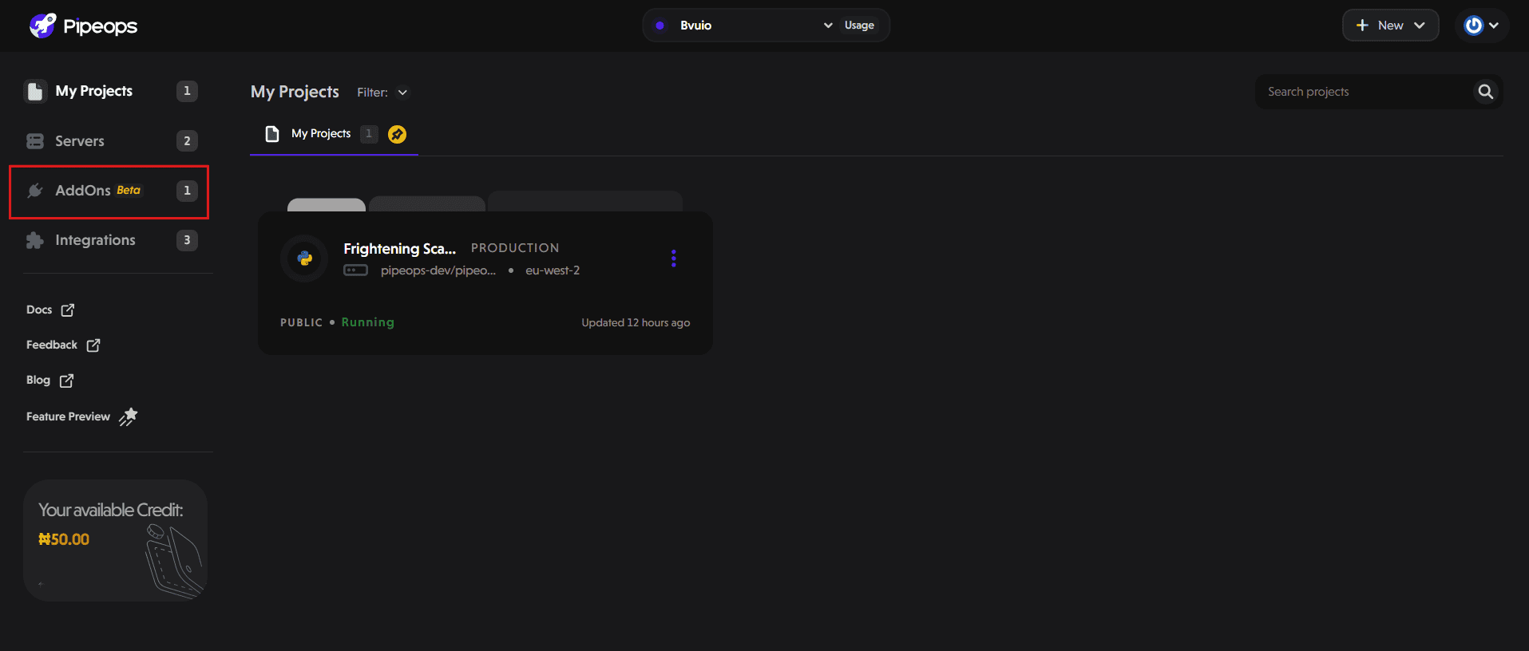Viewport: 1529px width, 651px height.
Task: Open Feature Preview
Action: tap(81, 416)
